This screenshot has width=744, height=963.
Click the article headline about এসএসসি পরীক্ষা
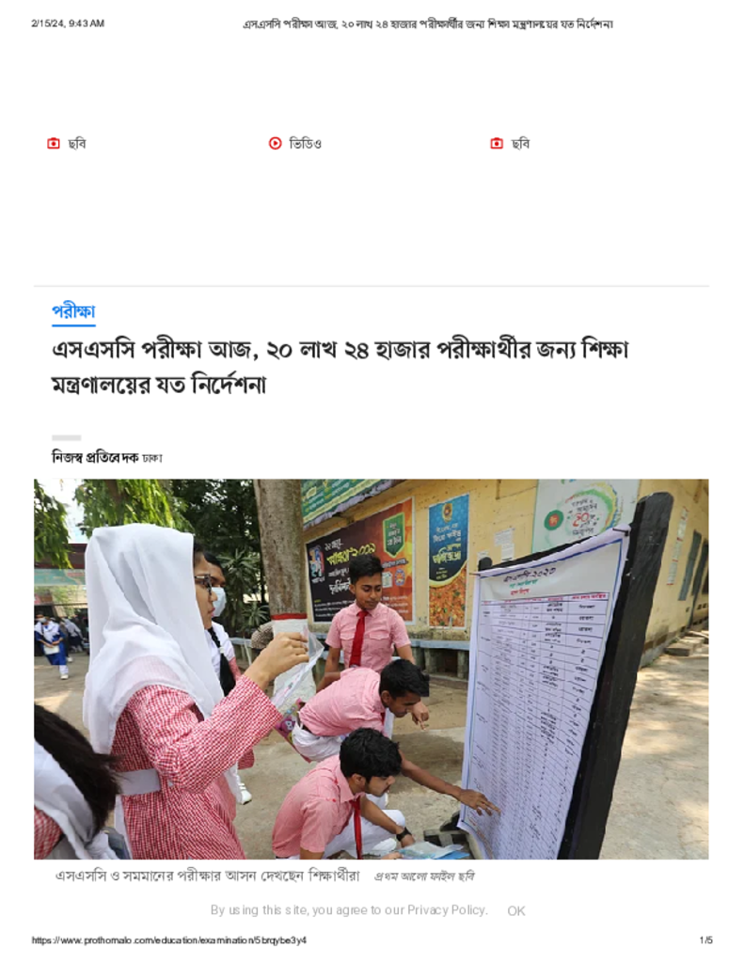pos(340,367)
